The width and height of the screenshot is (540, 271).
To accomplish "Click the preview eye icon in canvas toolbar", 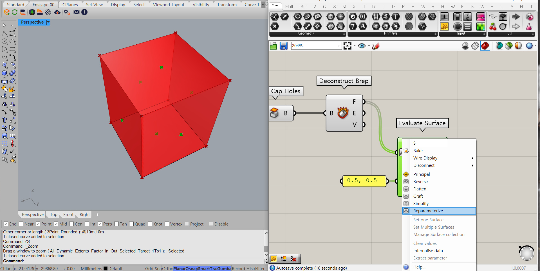I will 362,46.
